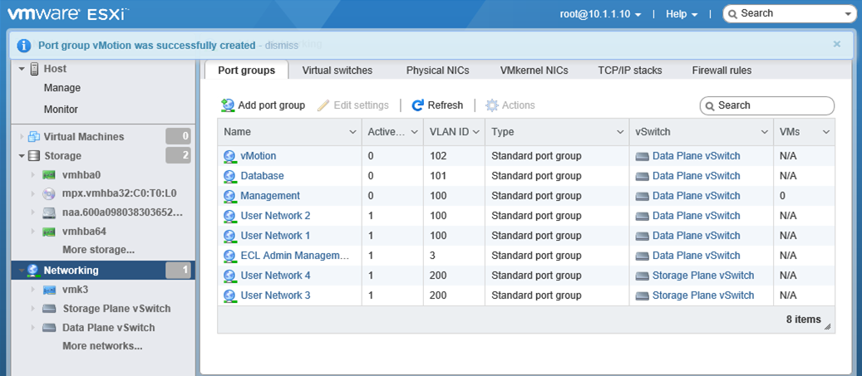Click the vmk3 adapter icon
Screen dimensions: 862x376
click(49, 290)
